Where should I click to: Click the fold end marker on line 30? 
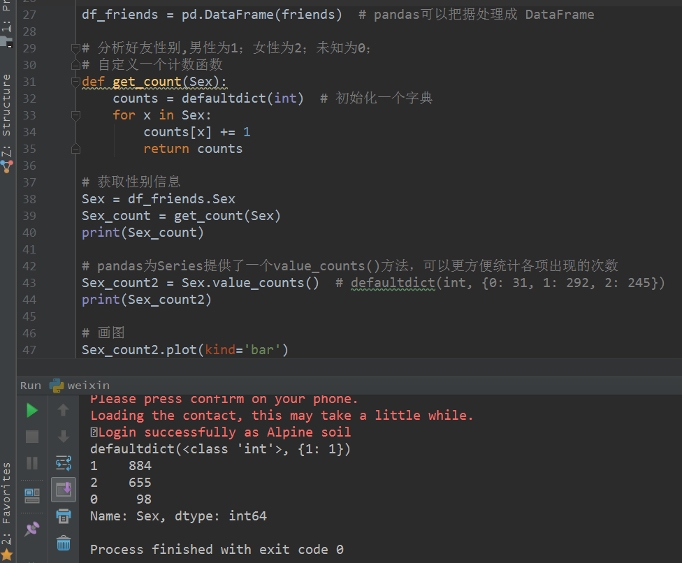tap(75, 65)
